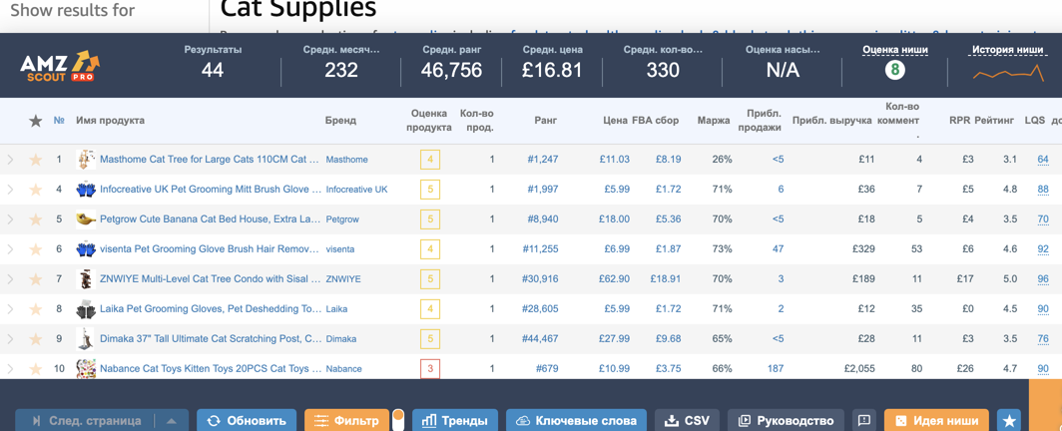
Task: Click the Laika Pet Grooming Gloves thumbnail
Action: tap(86, 309)
